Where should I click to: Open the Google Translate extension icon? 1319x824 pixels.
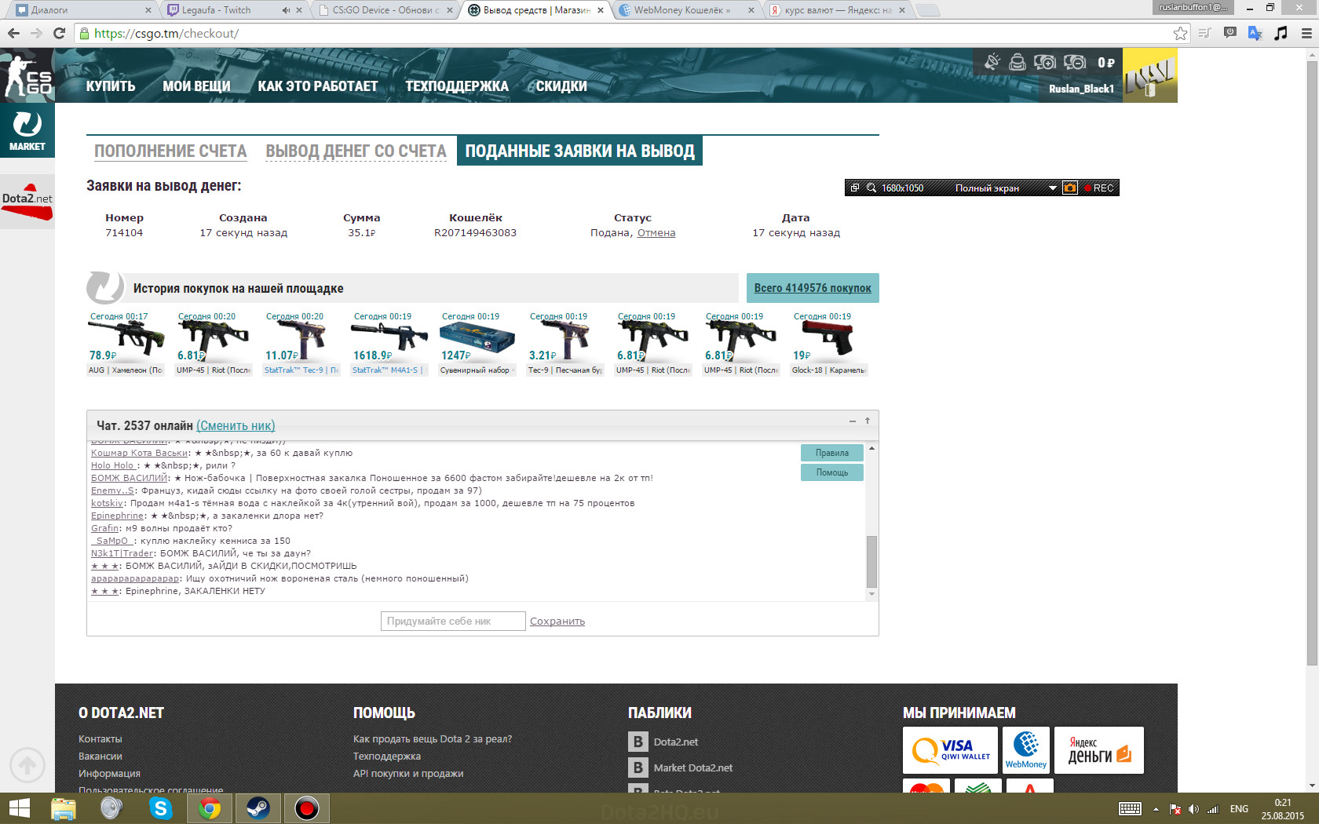tap(1255, 33)
